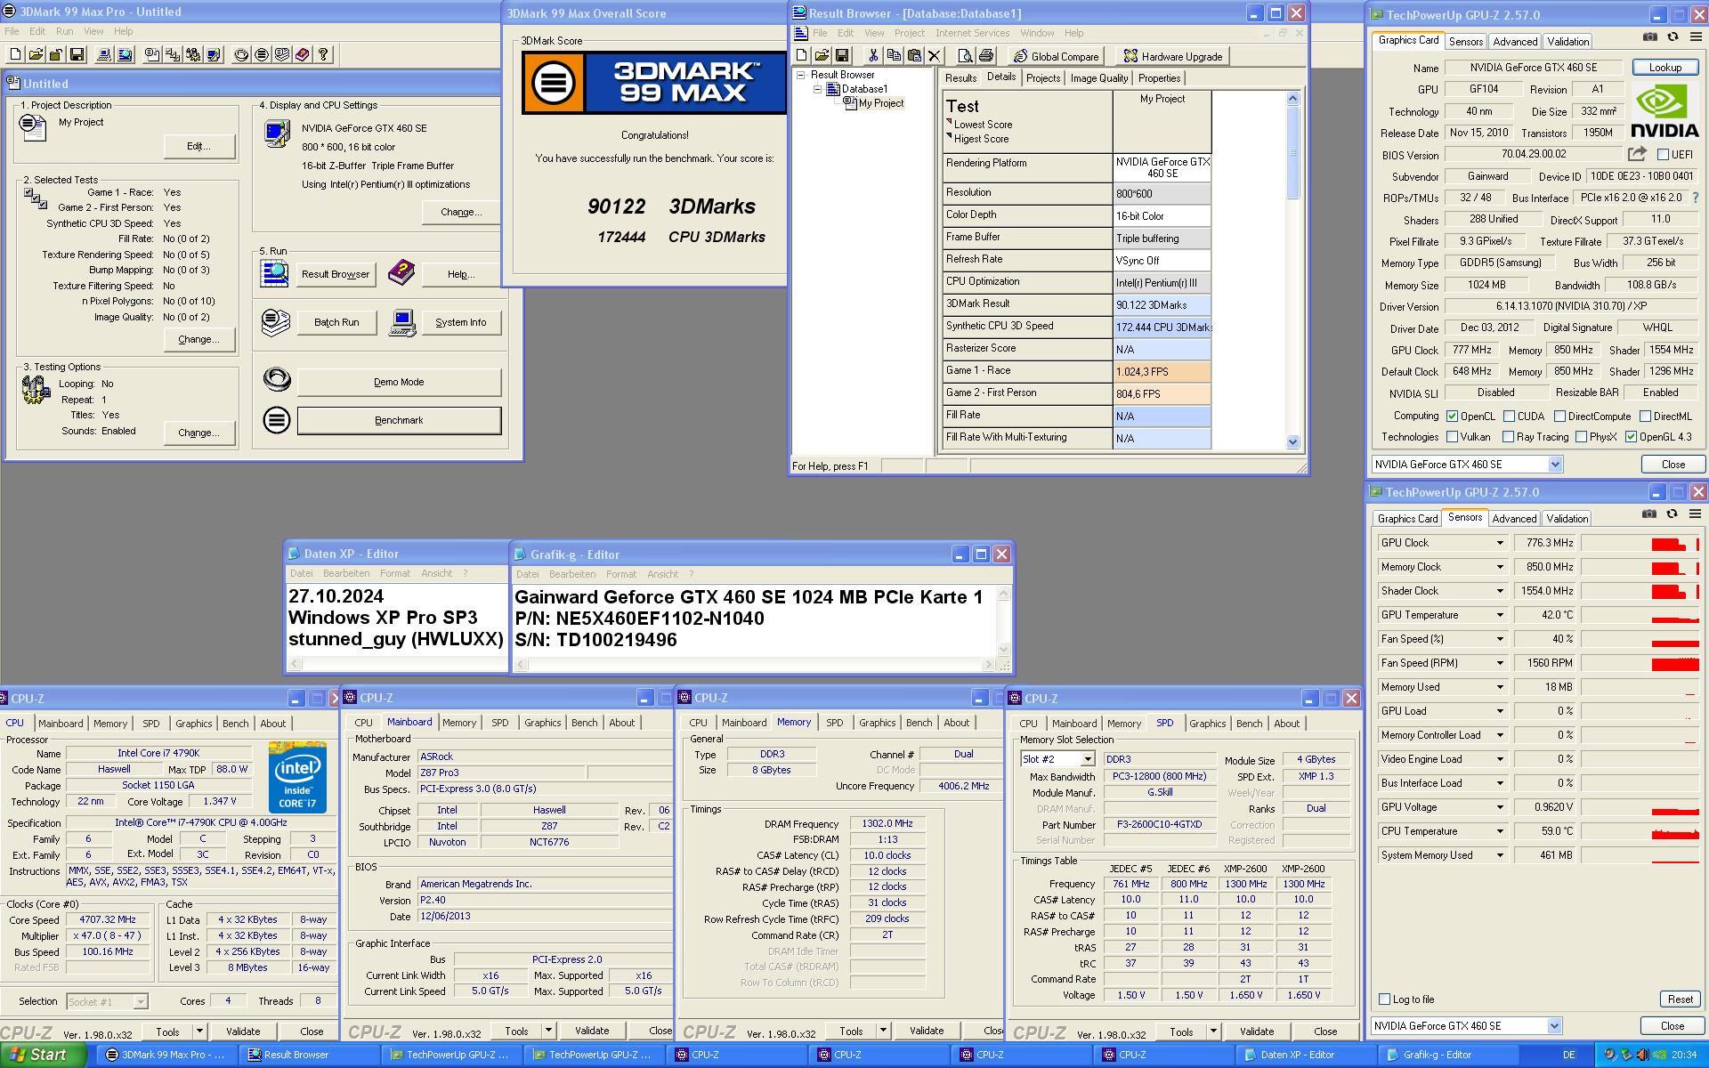The width and height of the screenshot is (1709, 1068).
Task: Toggle the PhysX checkbox
Action: click(1581, 437)
